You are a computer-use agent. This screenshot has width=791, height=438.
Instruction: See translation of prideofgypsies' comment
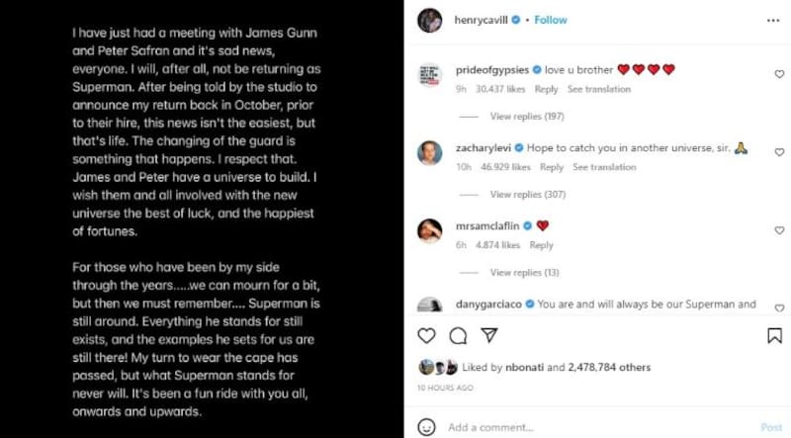[598, 89]
